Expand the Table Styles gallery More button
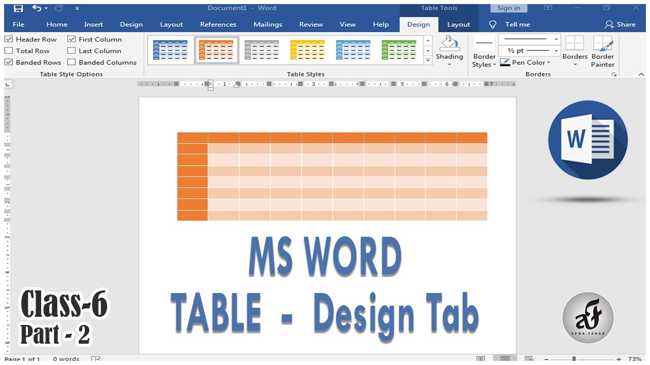650x365 pixels. 428,60
